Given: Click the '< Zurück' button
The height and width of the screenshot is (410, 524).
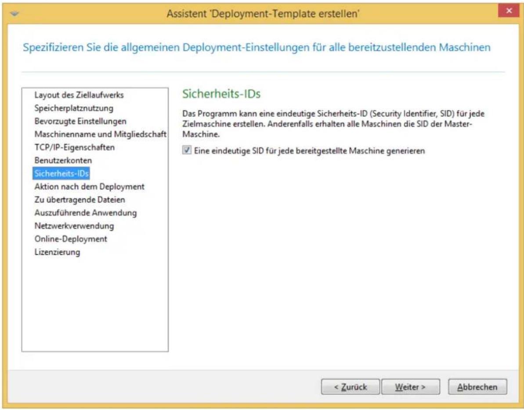Looking at the screenshot, I should (350, 387).
